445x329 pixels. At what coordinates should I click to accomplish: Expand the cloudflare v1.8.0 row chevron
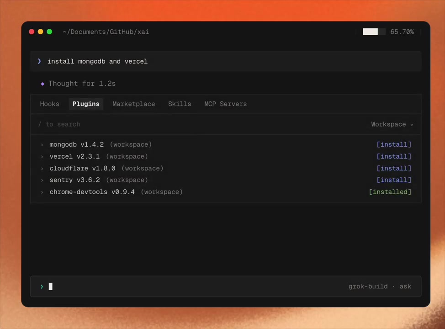click(x=42, y=169)
